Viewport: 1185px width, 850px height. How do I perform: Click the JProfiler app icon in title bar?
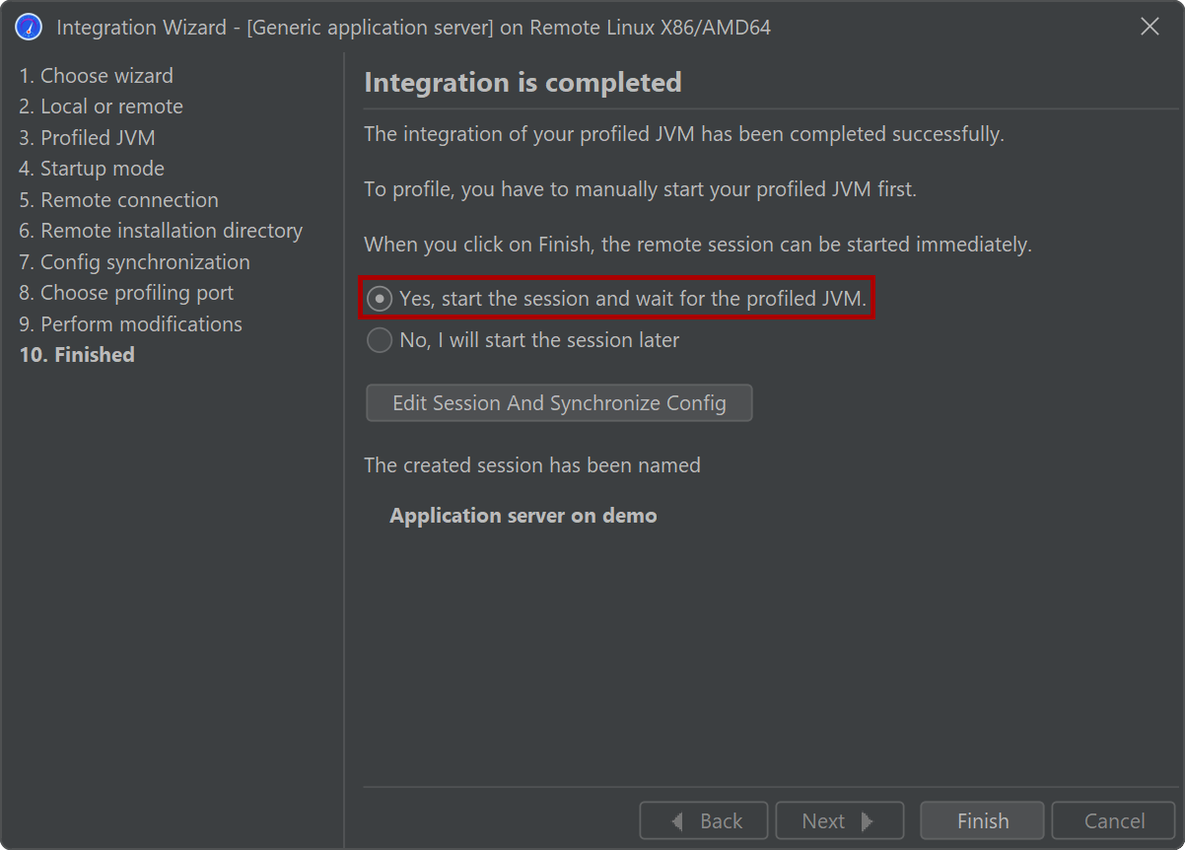29,28
